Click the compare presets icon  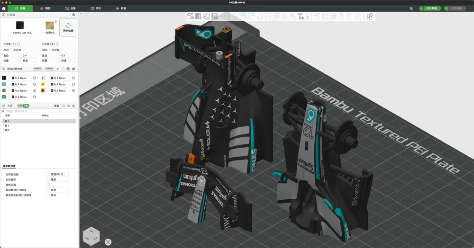pos(73,106)
